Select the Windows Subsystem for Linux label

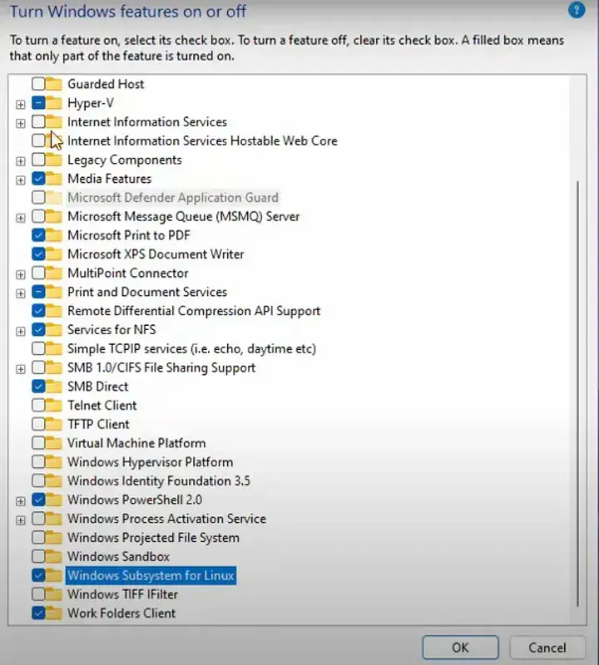tap(151, 575)
